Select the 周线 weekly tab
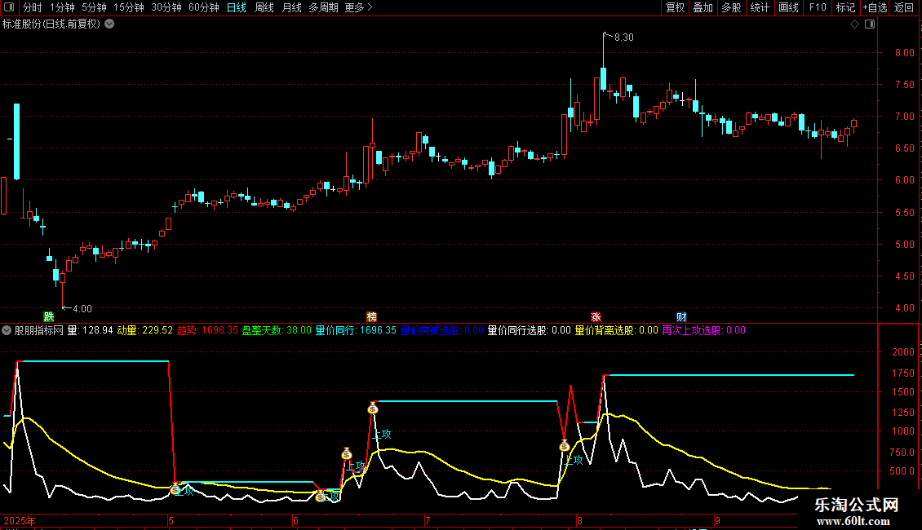The width and height of the screenshot is (922, 530). [264, 7]
